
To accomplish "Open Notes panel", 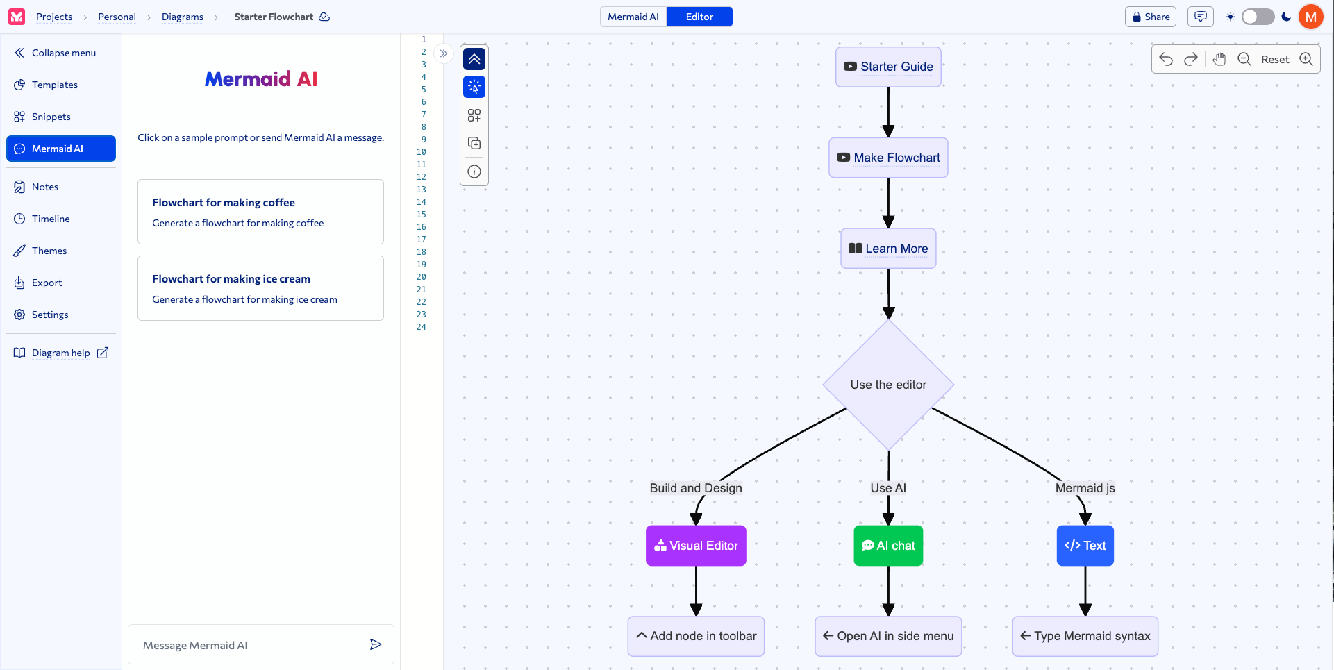I will [x=61, y=187].
